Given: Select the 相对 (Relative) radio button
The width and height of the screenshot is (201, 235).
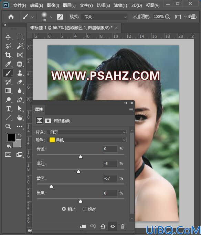Looking at the screenshot, I should tap(64, 209).
